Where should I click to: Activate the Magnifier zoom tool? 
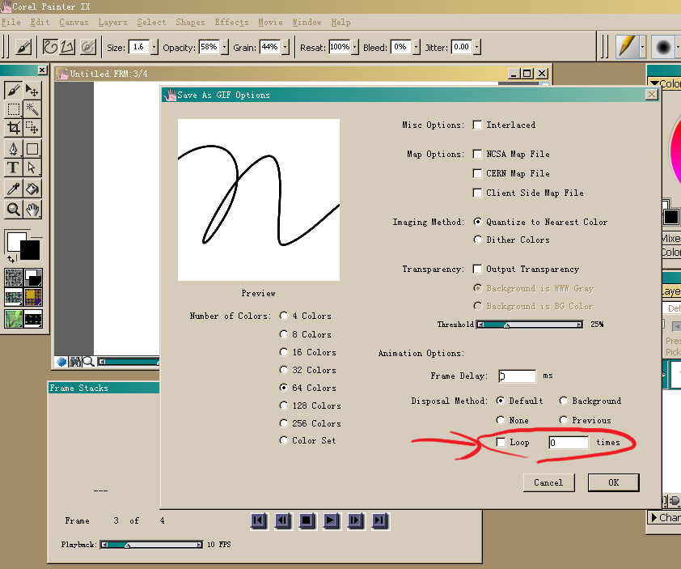pyautogui.click(x=14, y=210)
